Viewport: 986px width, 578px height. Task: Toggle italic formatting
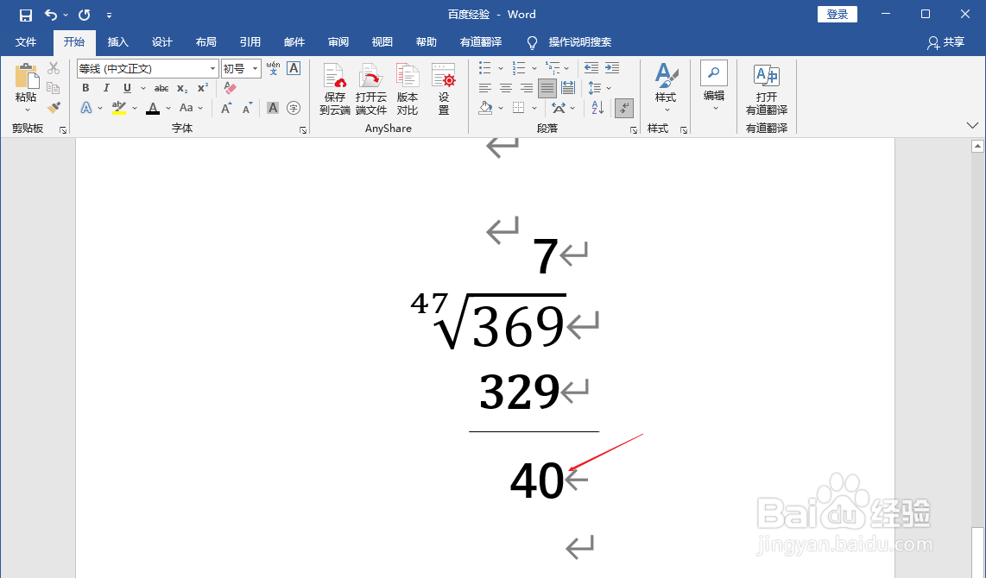tap(105, 87)
